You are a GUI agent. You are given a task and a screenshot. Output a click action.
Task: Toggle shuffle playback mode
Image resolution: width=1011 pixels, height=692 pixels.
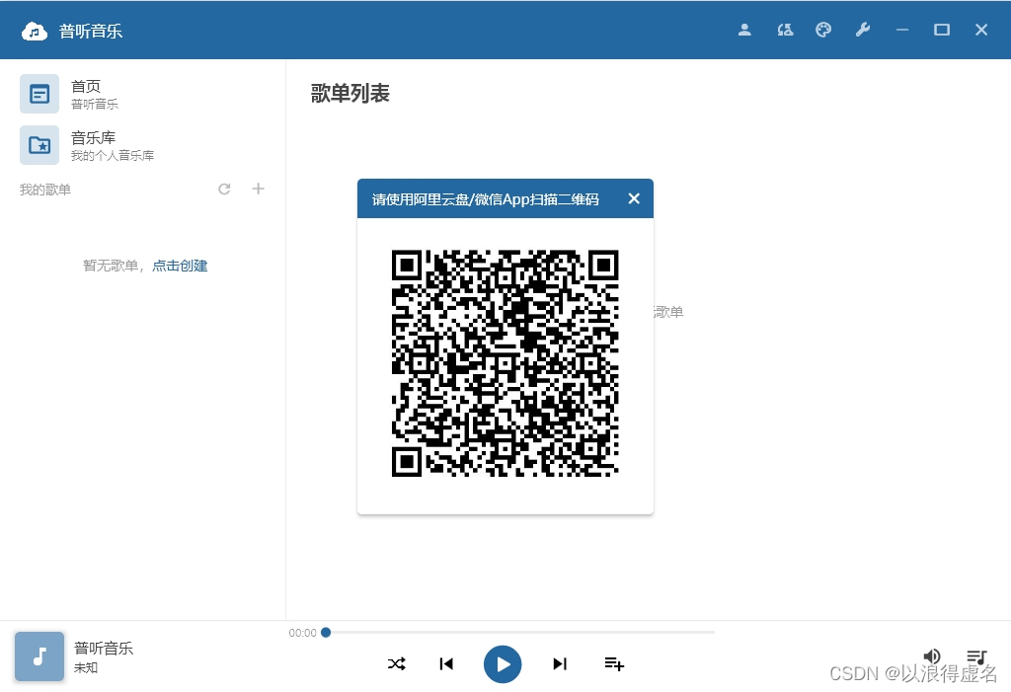point(397,663)
